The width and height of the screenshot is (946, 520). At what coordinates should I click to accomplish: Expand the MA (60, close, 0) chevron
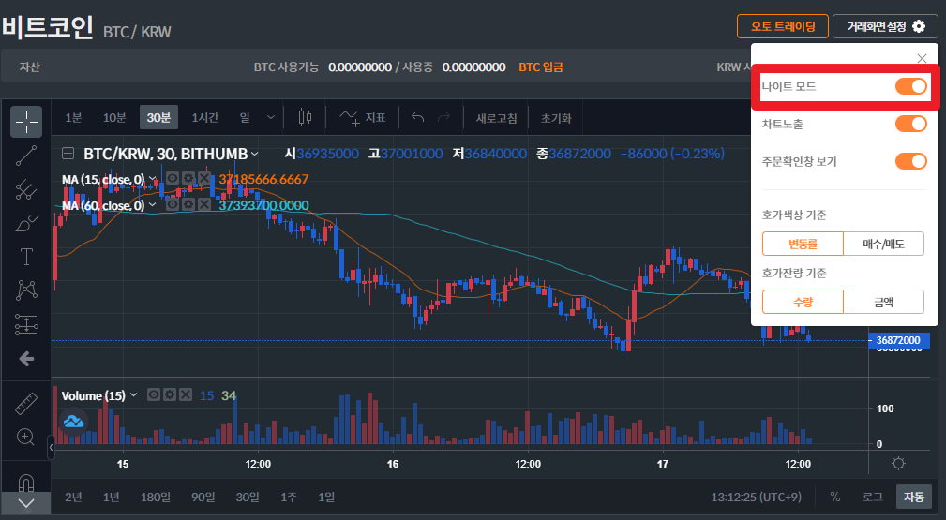(153, 205)
